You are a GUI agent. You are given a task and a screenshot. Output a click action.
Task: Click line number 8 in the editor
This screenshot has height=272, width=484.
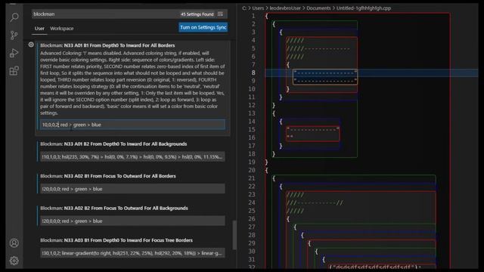point(253,73)
